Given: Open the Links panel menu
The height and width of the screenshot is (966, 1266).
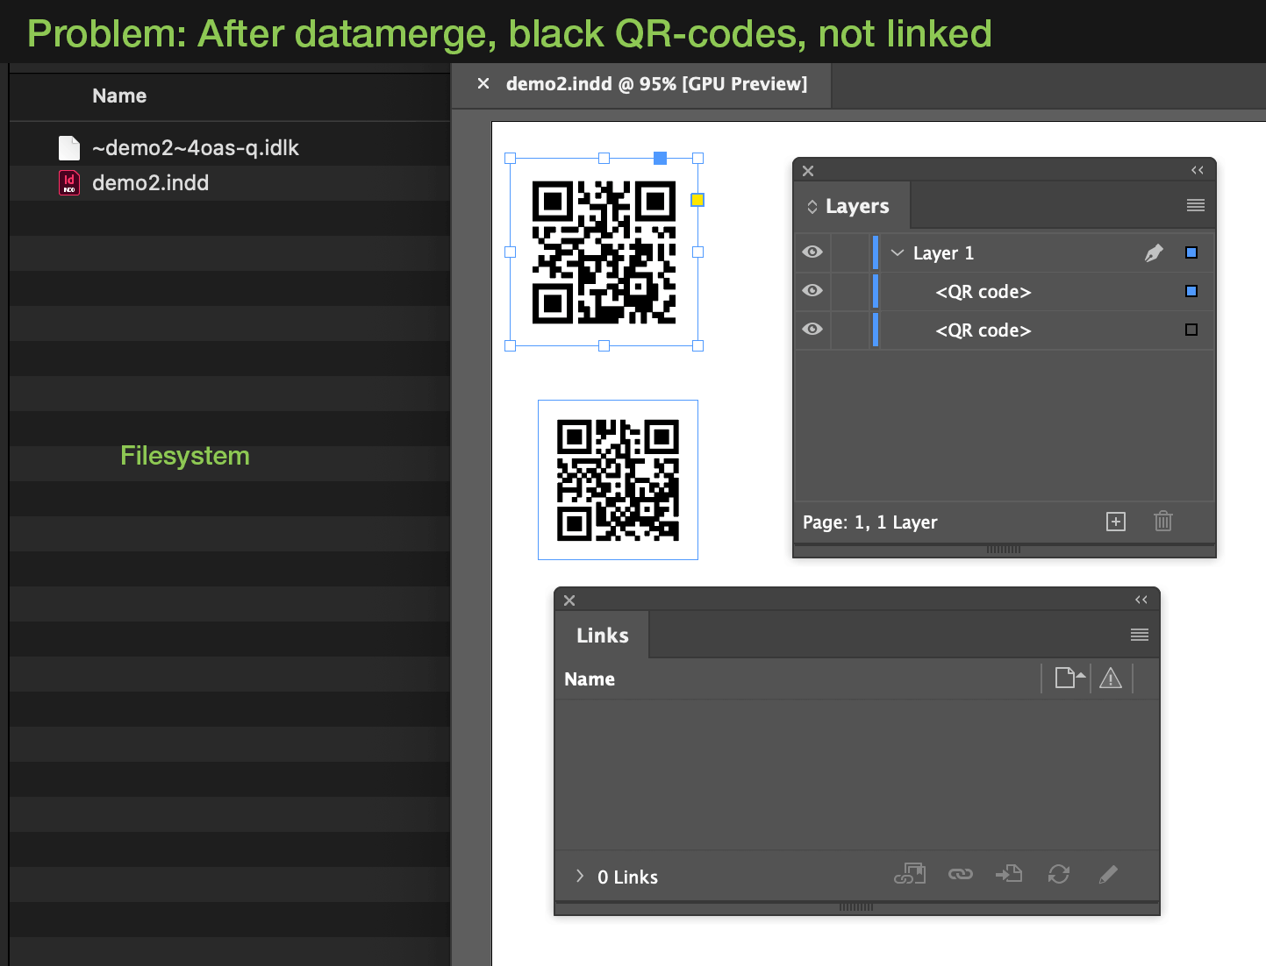Looking at the screenshot, I should [x=1140, y=635].
